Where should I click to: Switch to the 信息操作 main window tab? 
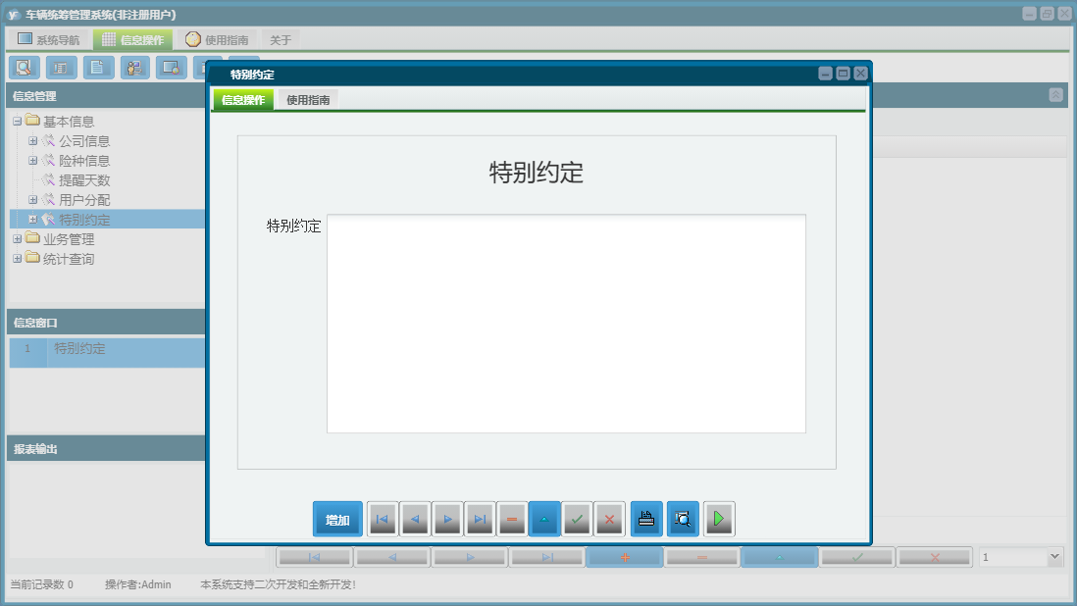132,40
